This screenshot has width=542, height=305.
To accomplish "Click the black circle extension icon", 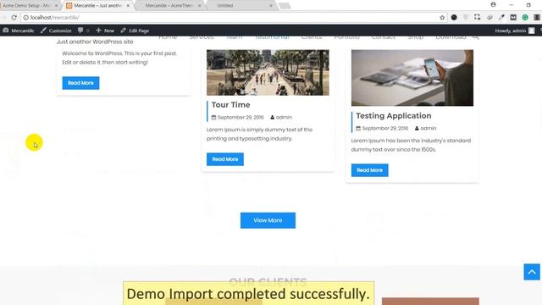I will point(454,17).
